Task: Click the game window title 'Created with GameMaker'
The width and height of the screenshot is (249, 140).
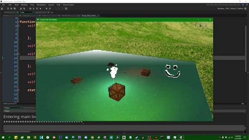Action: click(x=48, y=20)
